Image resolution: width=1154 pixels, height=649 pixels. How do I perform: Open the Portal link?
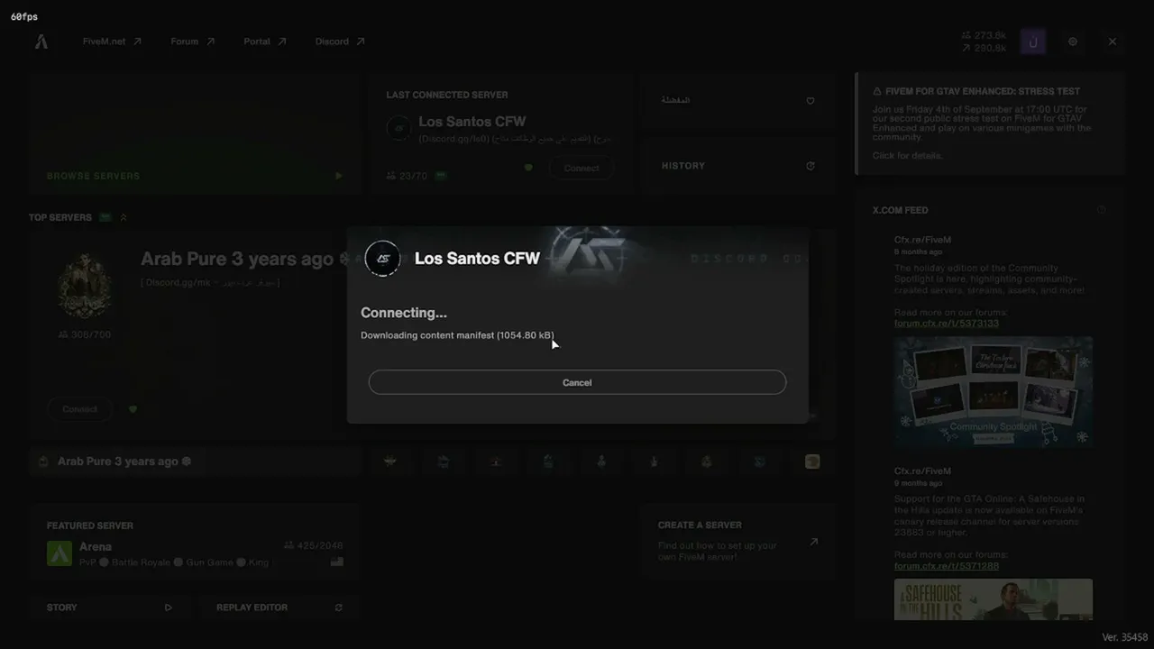tap(265, 41)
